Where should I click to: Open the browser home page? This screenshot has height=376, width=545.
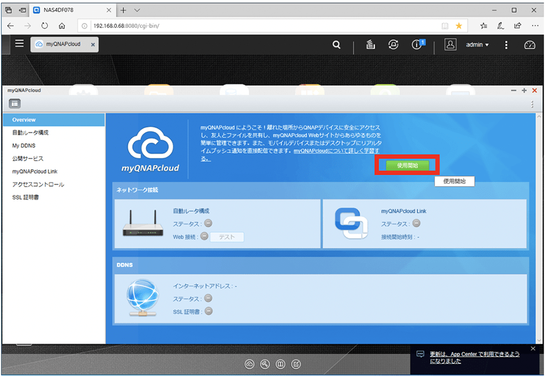coord(62,26)
